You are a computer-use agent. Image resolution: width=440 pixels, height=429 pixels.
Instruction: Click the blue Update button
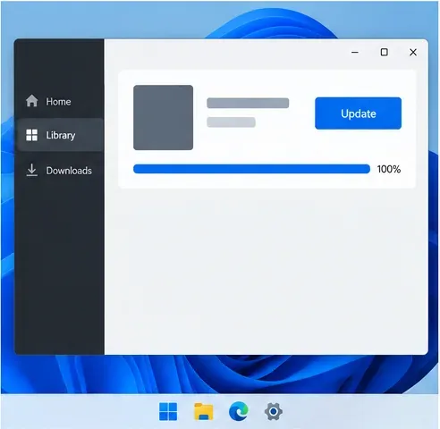pos(358,114)
